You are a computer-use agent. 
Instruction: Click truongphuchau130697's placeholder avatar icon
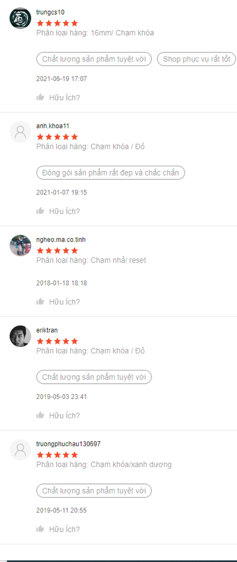click(20, 450)
